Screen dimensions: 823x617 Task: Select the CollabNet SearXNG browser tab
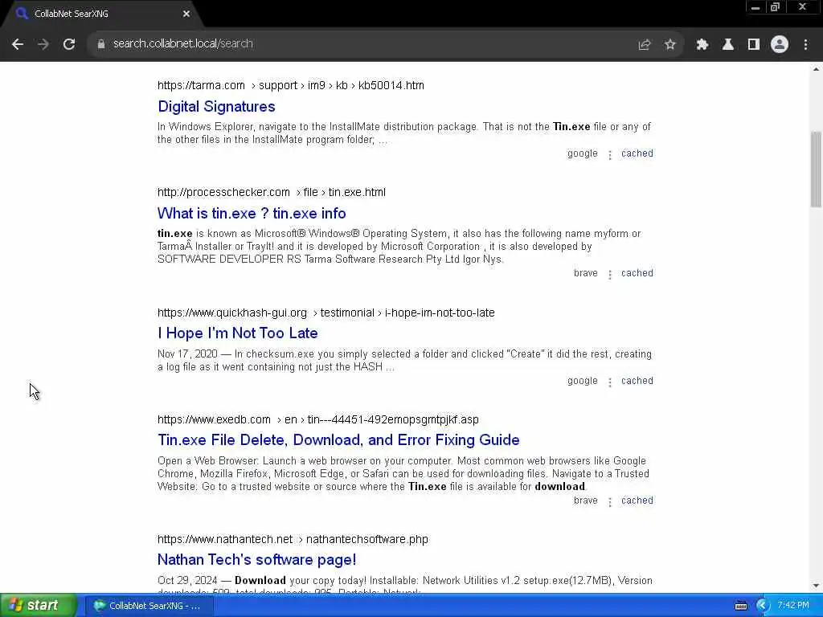point(103,14)
